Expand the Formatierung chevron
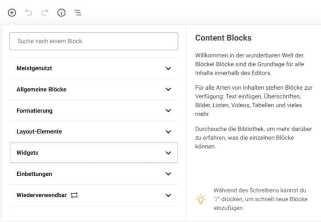 tap(168, 111)
